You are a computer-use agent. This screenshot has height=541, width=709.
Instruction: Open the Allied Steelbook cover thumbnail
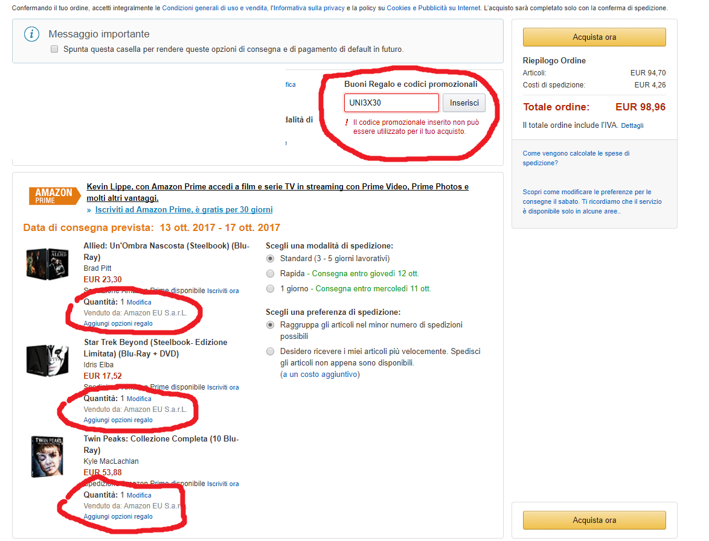click(43, 264)
